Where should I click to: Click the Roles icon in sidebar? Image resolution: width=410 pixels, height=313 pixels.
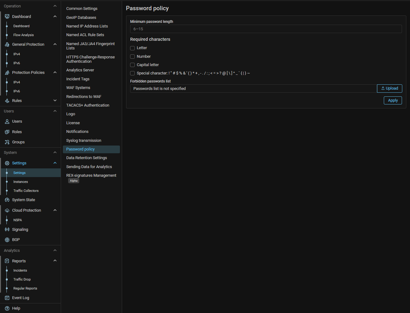[x=7, y=132]
